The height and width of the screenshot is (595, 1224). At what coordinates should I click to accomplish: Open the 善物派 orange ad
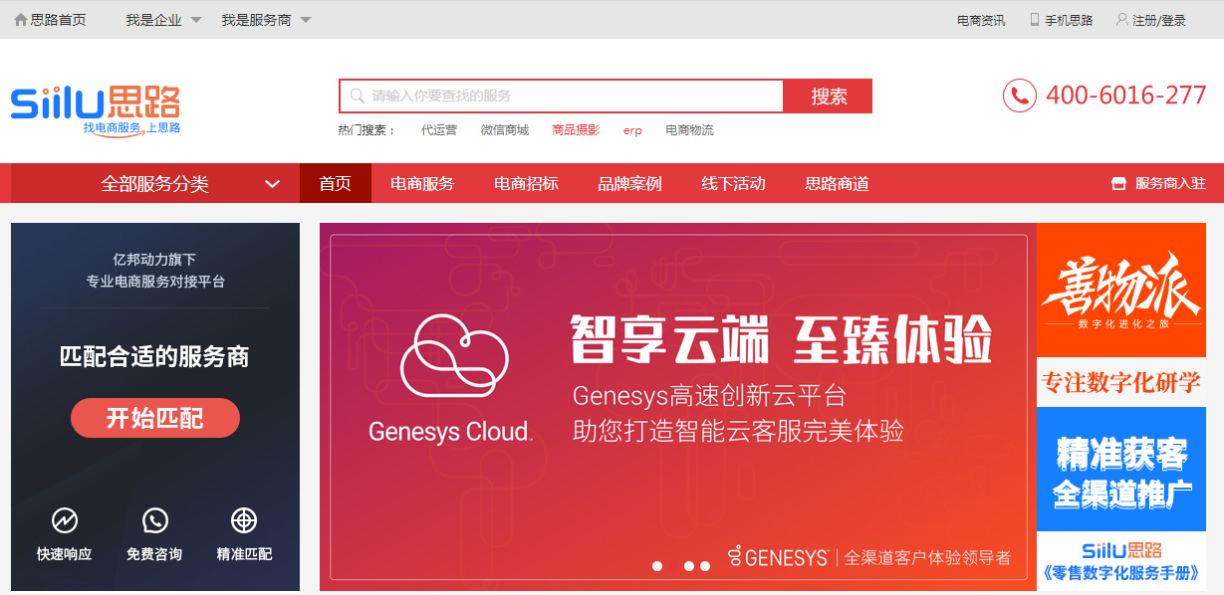1121,290
